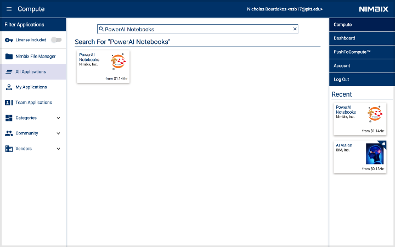The image size is (395, 247).
Task: Expand the Community chevron
Action: coord(59,133)
